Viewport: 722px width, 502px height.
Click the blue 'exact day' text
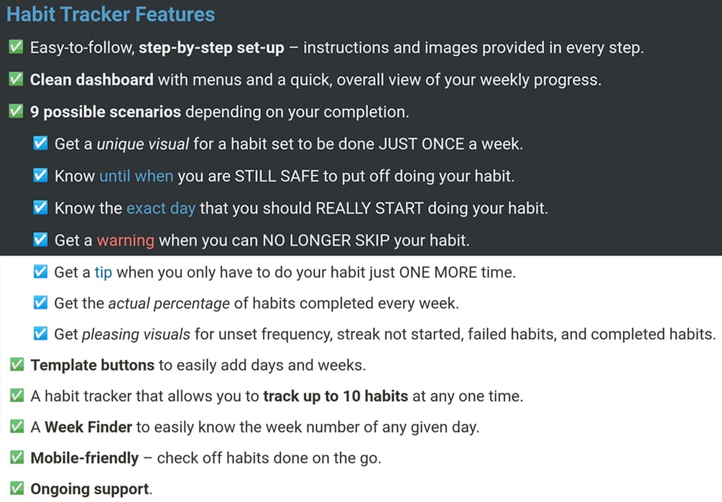click(x=160, y=208)
